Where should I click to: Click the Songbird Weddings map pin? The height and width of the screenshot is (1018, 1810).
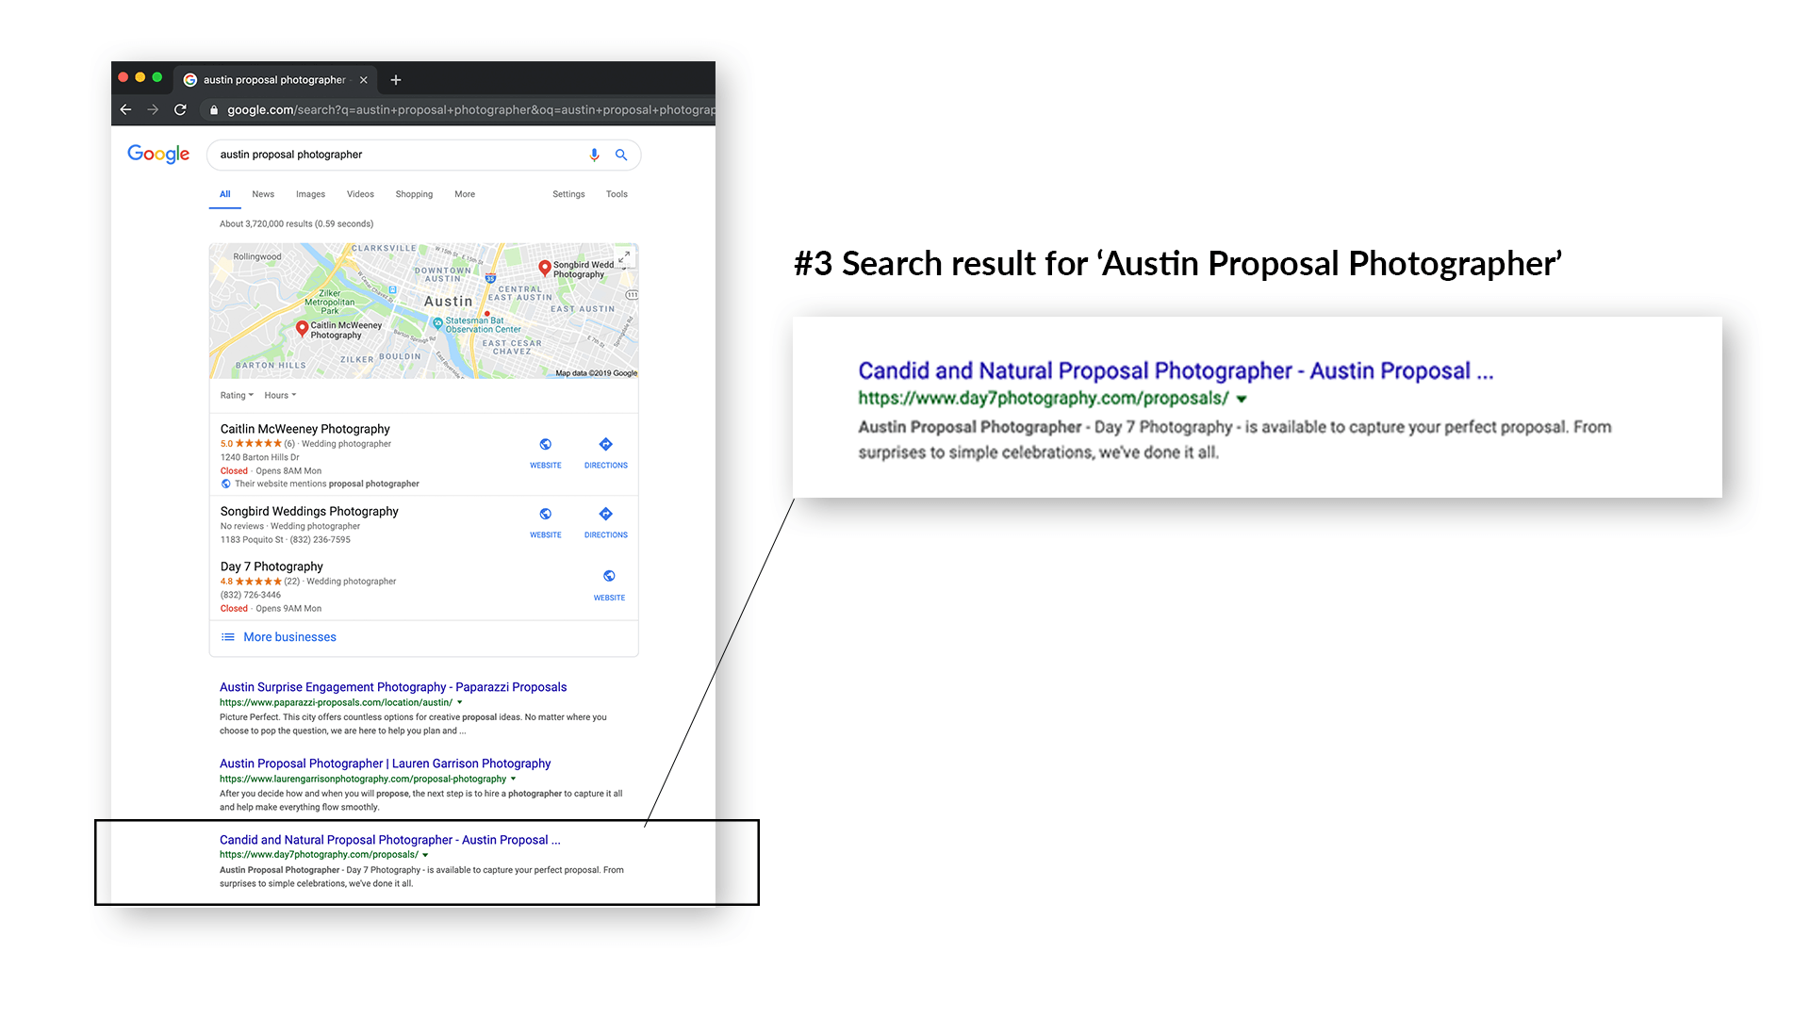(544, 268)
